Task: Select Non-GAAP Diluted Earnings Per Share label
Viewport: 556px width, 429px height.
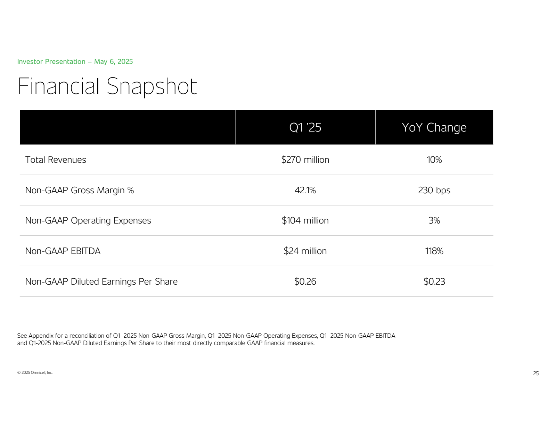Action: point(101,281)
